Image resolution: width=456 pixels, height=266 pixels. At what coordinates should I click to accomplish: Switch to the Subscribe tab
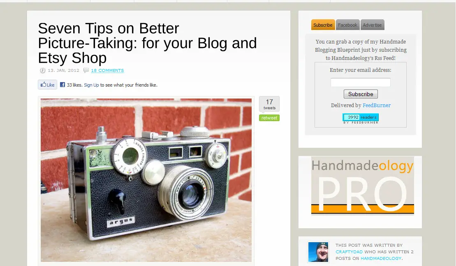(x=323, y=25)
